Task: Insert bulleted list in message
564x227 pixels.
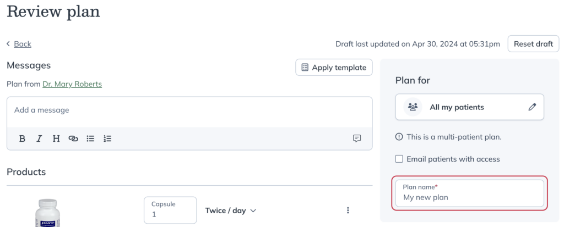Action: 90,139
